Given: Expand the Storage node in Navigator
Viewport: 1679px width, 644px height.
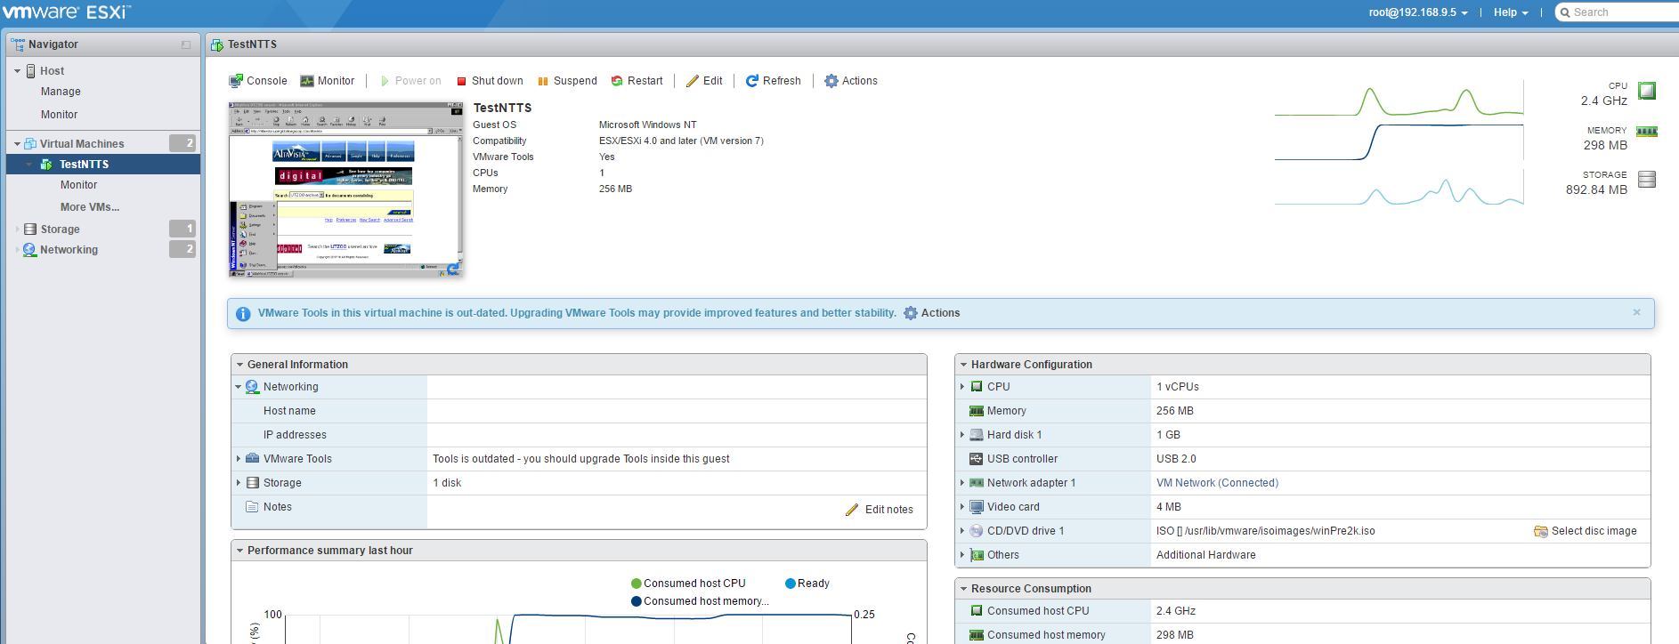Looking at the screenshot, I should click(17, 229).
